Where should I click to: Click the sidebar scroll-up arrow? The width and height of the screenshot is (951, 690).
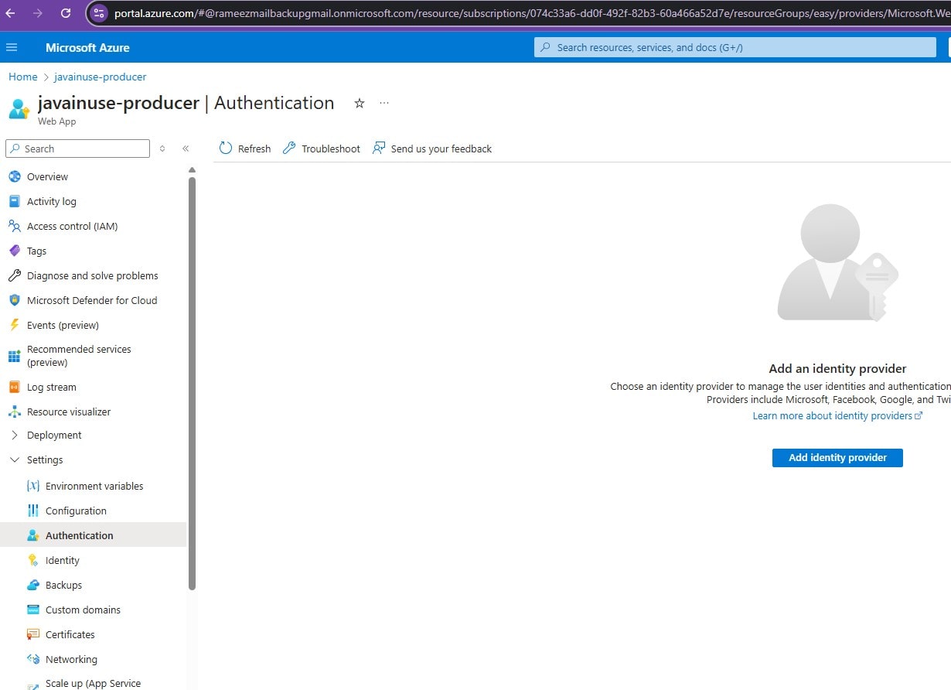192,169
